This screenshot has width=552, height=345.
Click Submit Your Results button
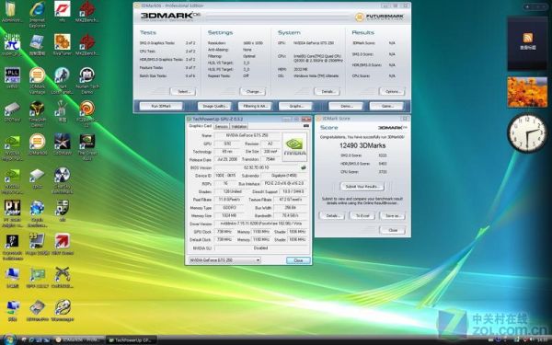(x=362, y=186)
